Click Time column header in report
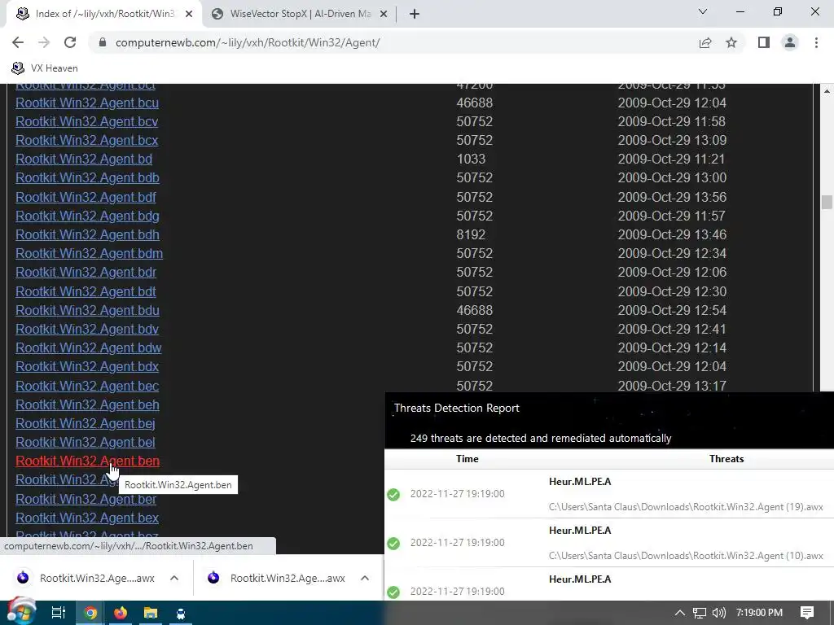The height and width of the screenshot is (625, 834). coord(467,459)
